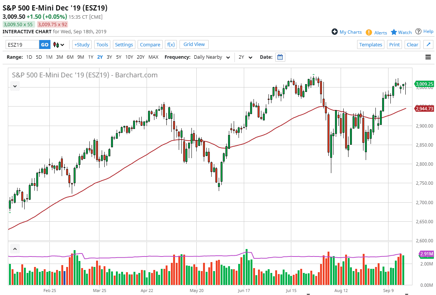Collapse the volume pane chevron

[15, 249]
